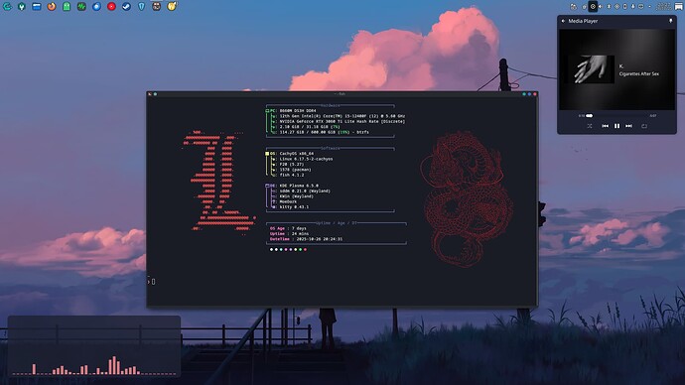Click the audio visualizer widget
The width and height of the screenshot is (685, 385).
[94, 346]
